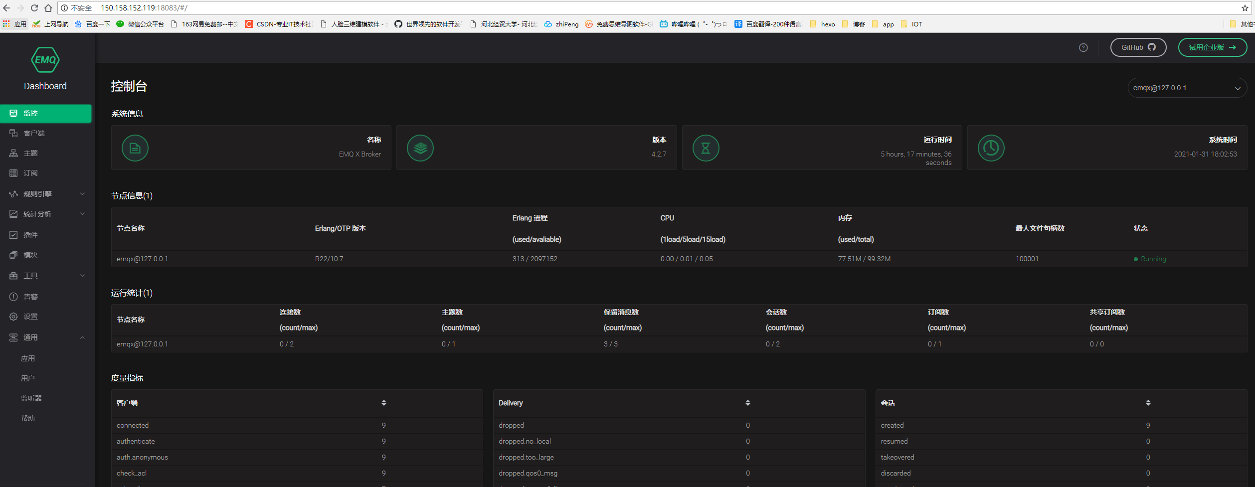Click the browser back arrow

coord(6,8)
